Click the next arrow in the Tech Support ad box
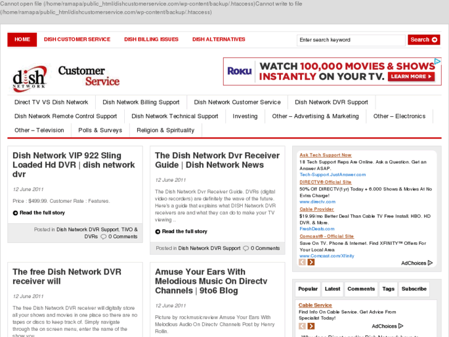Screen dimensions: 449x337 (311, 262)
